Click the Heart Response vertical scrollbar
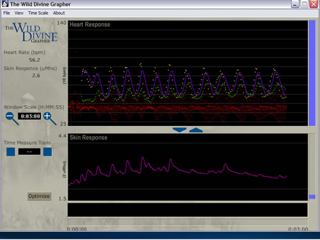 tap(312, 73)
